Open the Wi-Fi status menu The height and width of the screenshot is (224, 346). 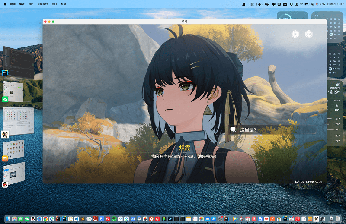pos(301,3)
